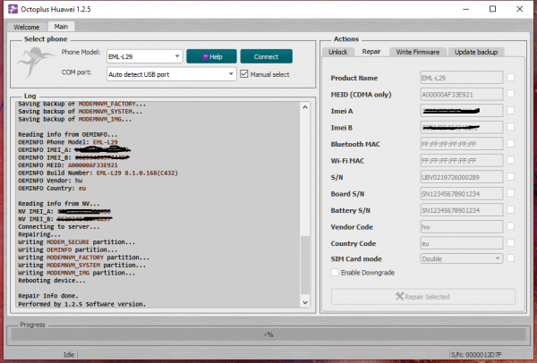
Task: Tick the Bluetooth MAC checkbox
Action: pos(510,143)
